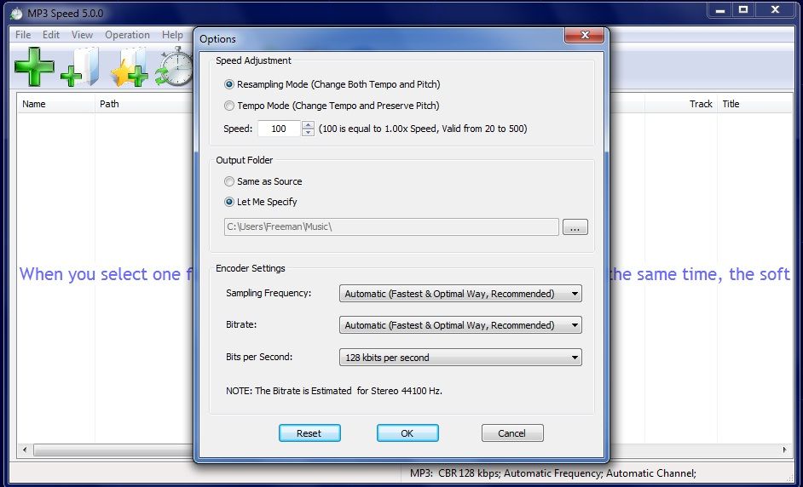Open Sampling Frequency dropdown
The width and height of the screenshot is (803, 487).
click(x=460, y=294)
